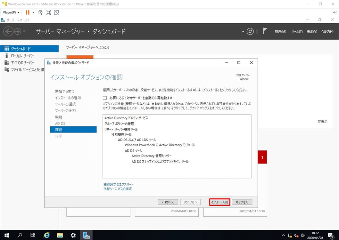Click the server icon beside ローカル サーバー
The height and width of the screenshot is (240, 339).
[x=7, y=56]
